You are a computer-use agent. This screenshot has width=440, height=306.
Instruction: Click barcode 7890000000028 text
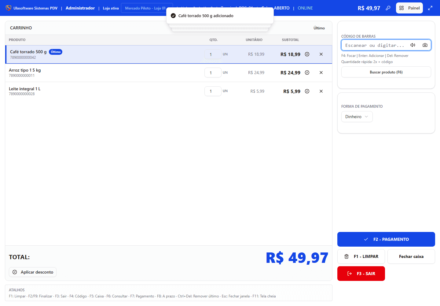[x=22, y=94]
